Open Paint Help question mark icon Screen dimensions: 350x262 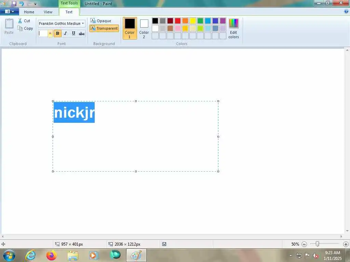point(346,12)
